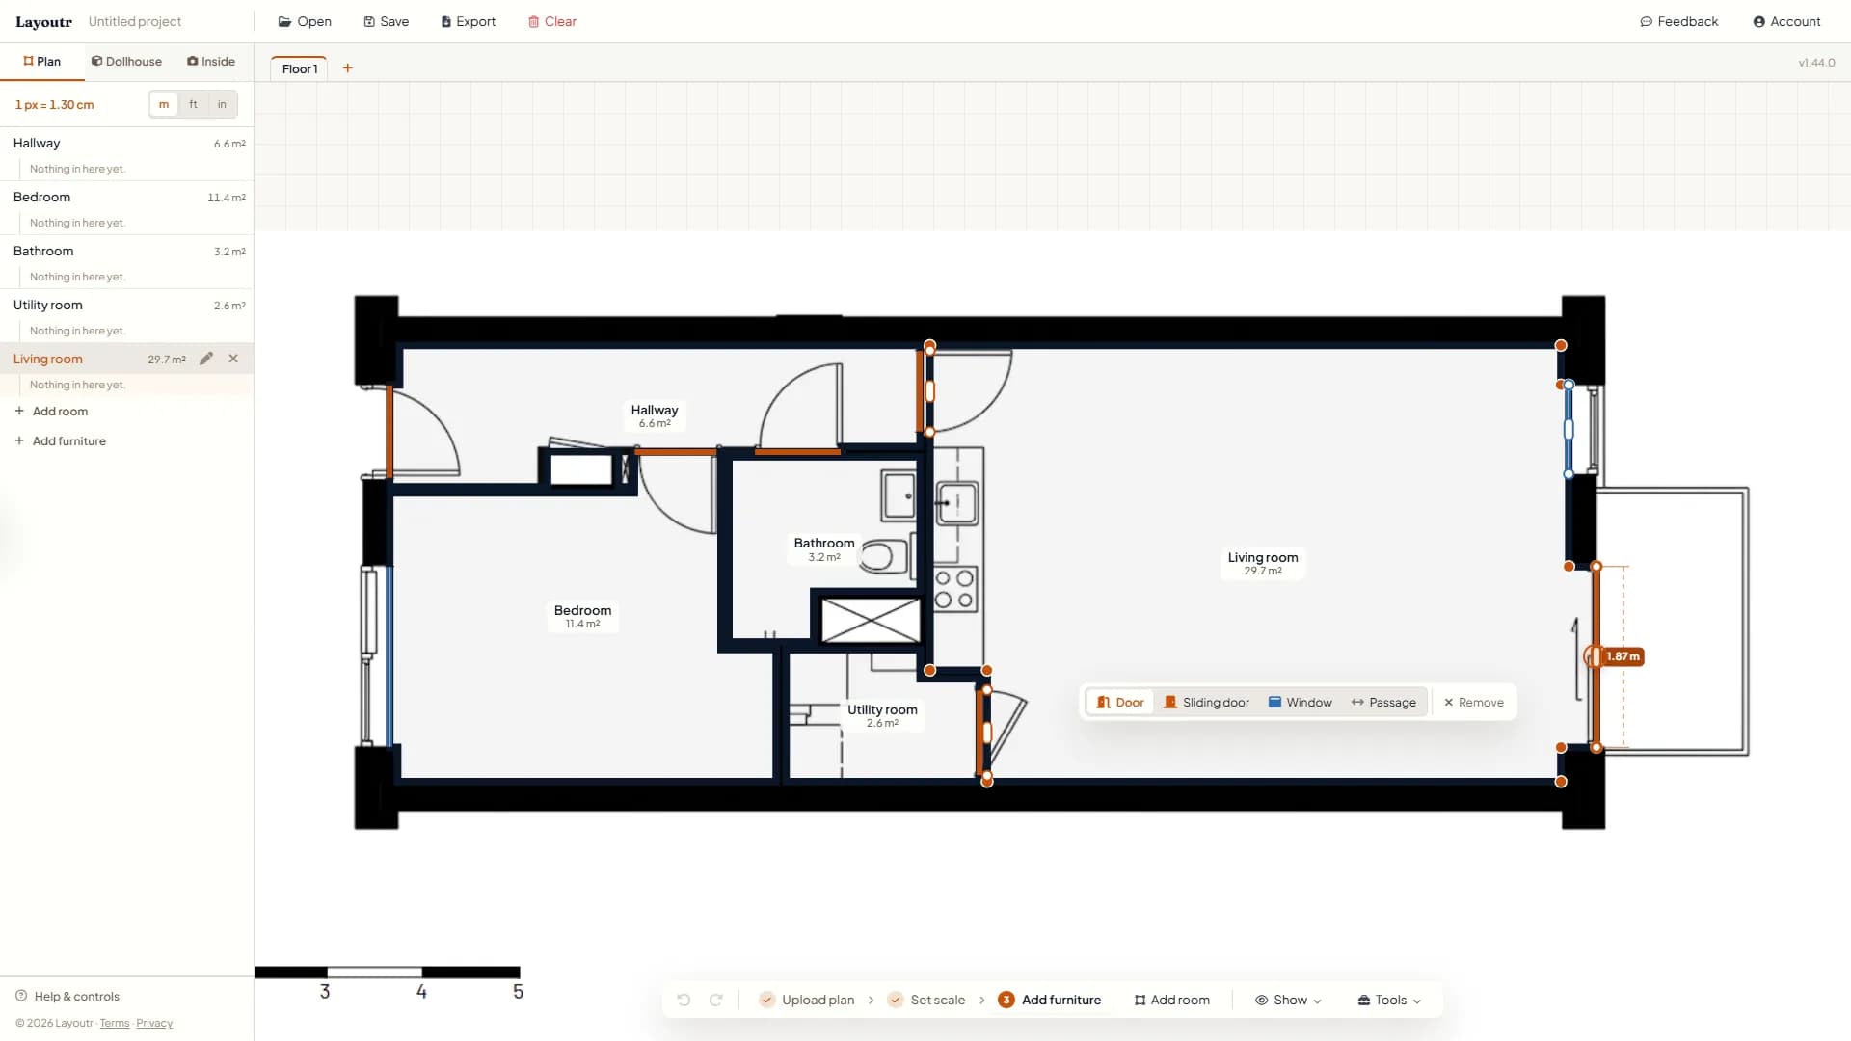Save the current project

click(386, 21)
